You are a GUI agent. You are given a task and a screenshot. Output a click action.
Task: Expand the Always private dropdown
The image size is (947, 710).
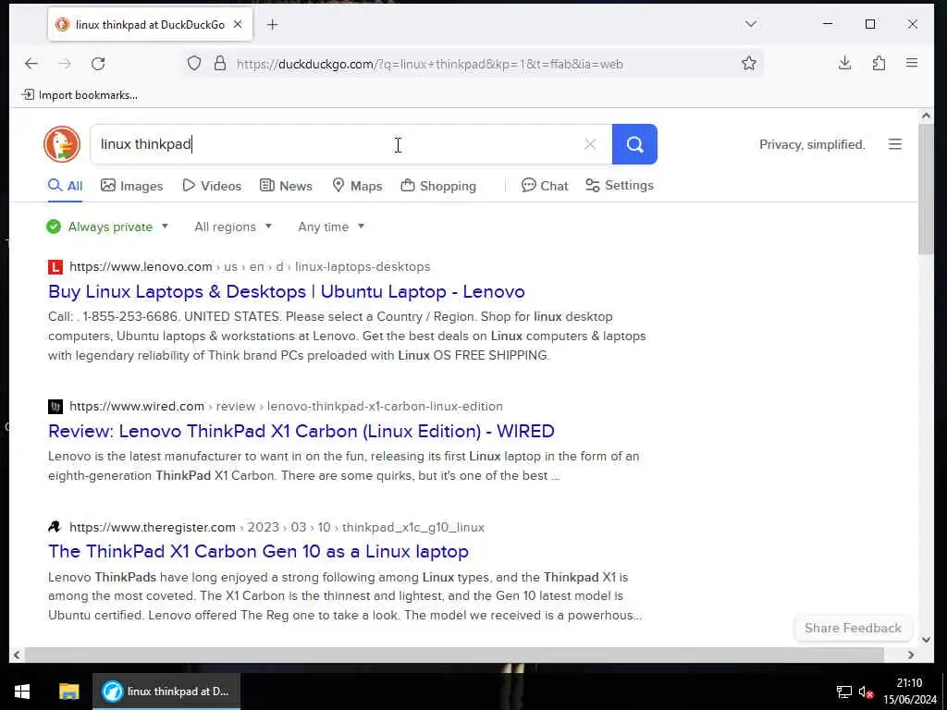tap(107, 227)
